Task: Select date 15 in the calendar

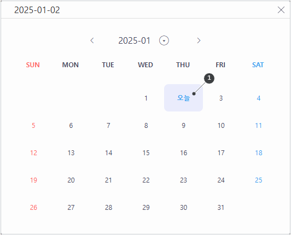Action: pyautogui.click(x=146, y=152)
